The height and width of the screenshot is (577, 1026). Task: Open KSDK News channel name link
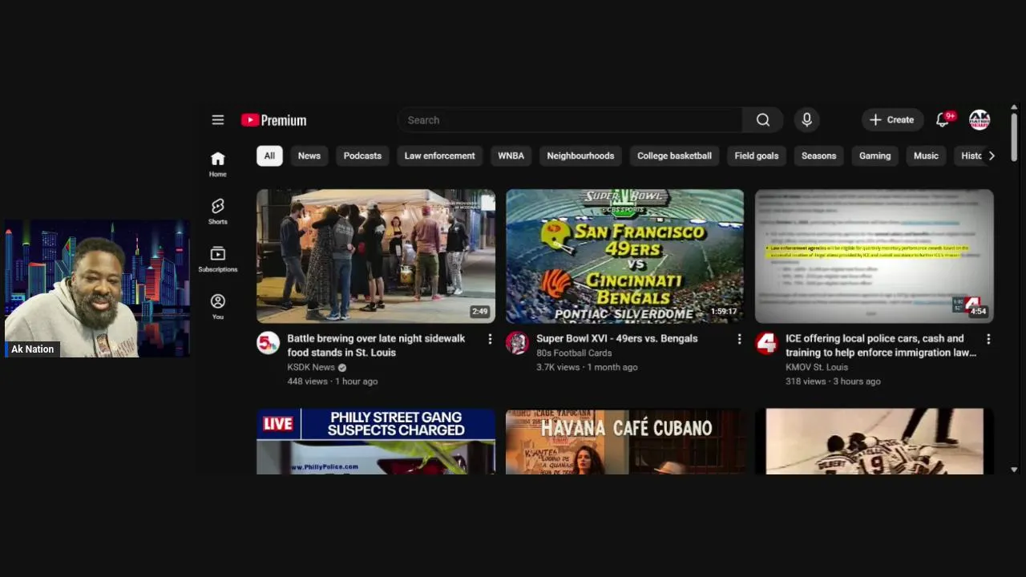[x=311, y=367]
